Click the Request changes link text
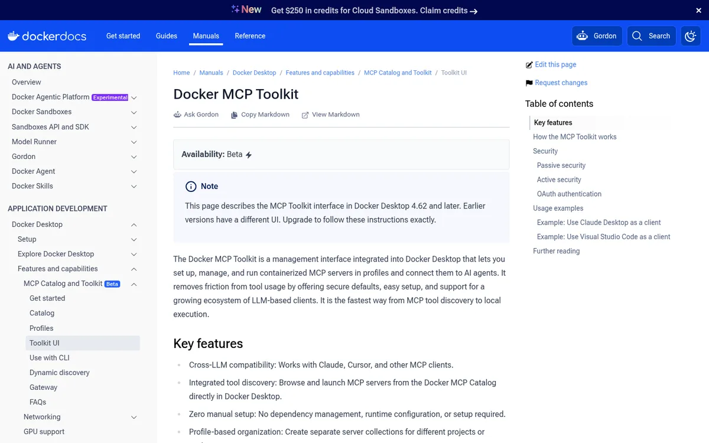 point(561,83)
